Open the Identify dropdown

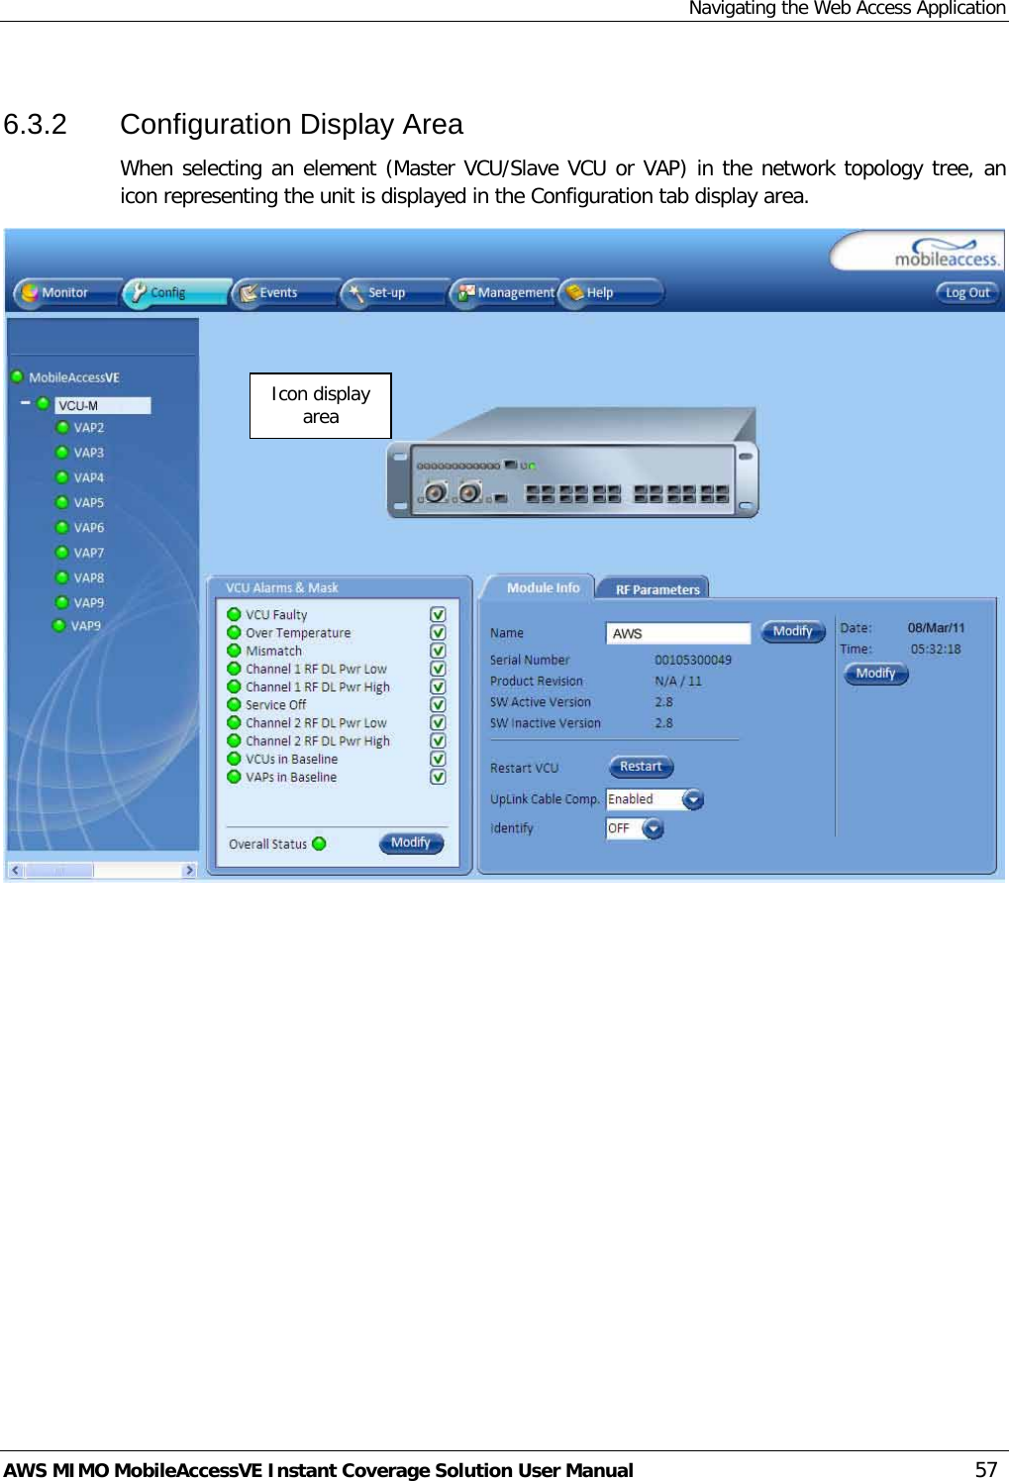[x=654, y=828]
